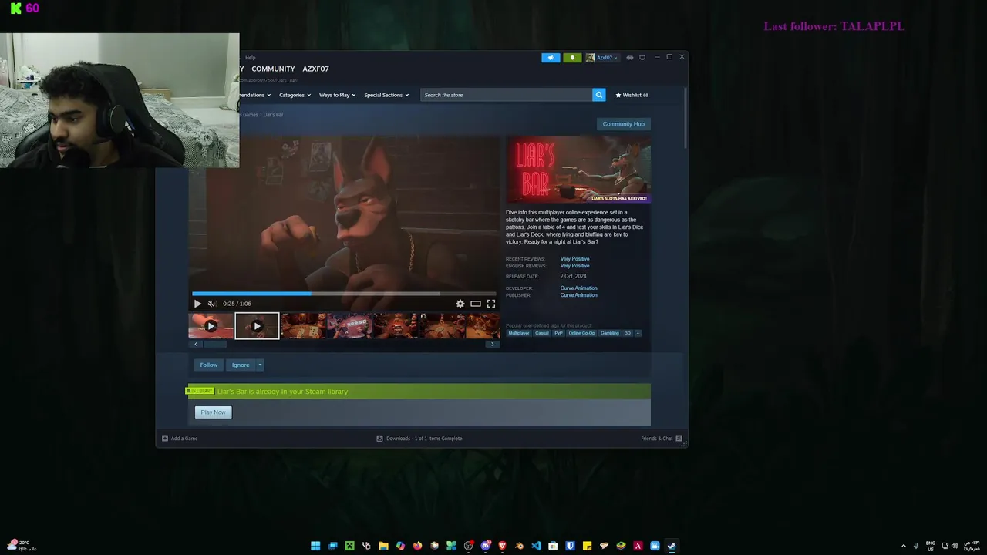Expand the Special Sections dropdown
This screenshot has width=987, height=555.
click(x=386, y=95)
